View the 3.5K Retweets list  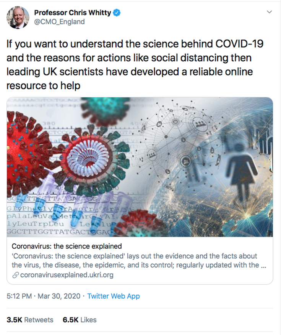(30, 320)
